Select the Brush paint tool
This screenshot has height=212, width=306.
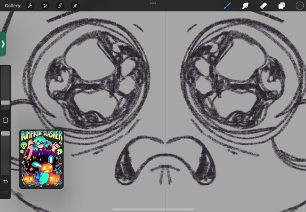coord(227,6)
